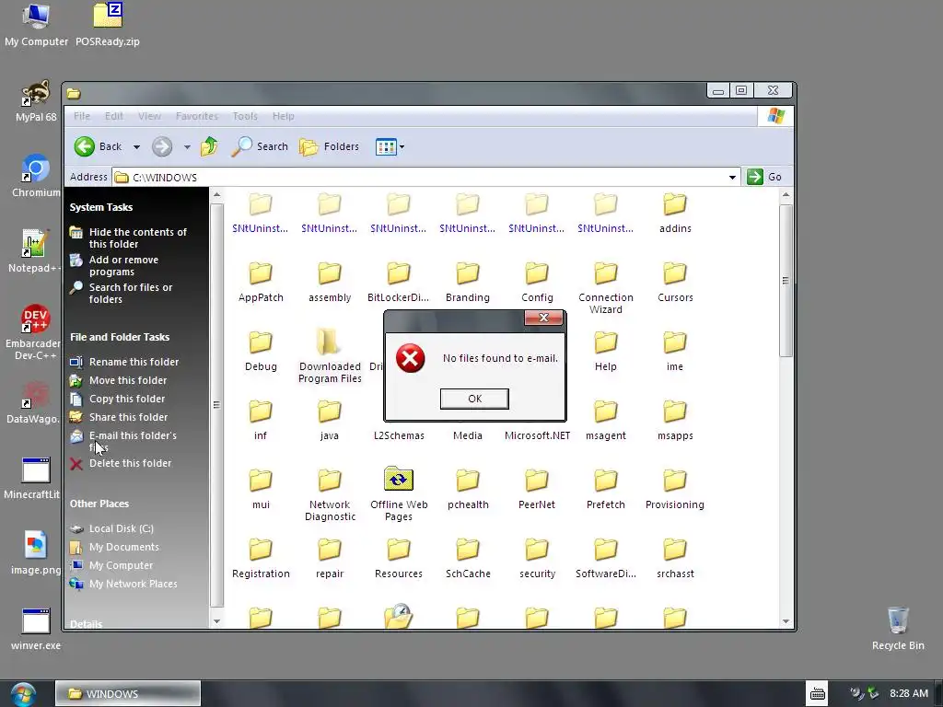Viewport: 943px width, 707px height.
Task: Select the Prefetch folder
Action: (x=606, y=490)
